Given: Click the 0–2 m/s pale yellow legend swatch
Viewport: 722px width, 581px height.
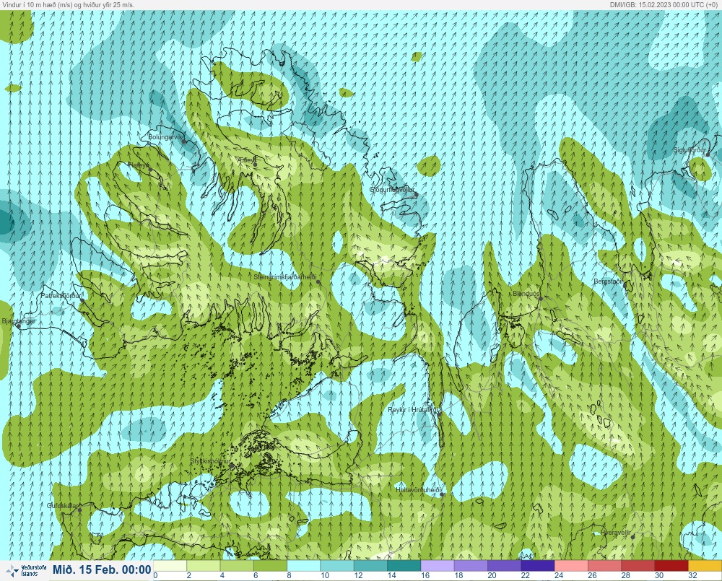Looking at the screenshot, I should point(170,566).
